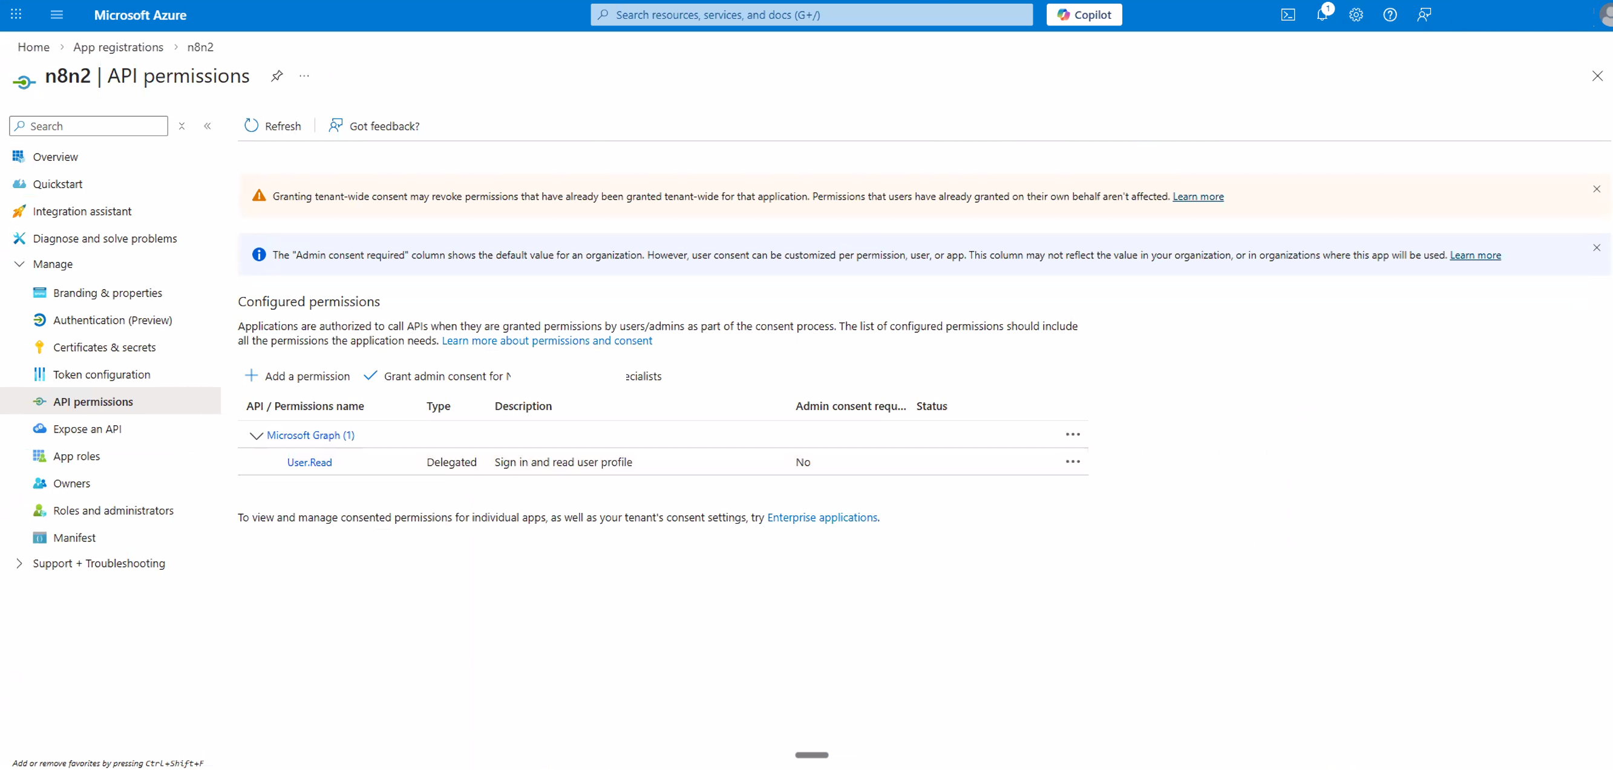Open Copilot assistant
This screenshot has width=1613, height=770.
point(1084,15)
